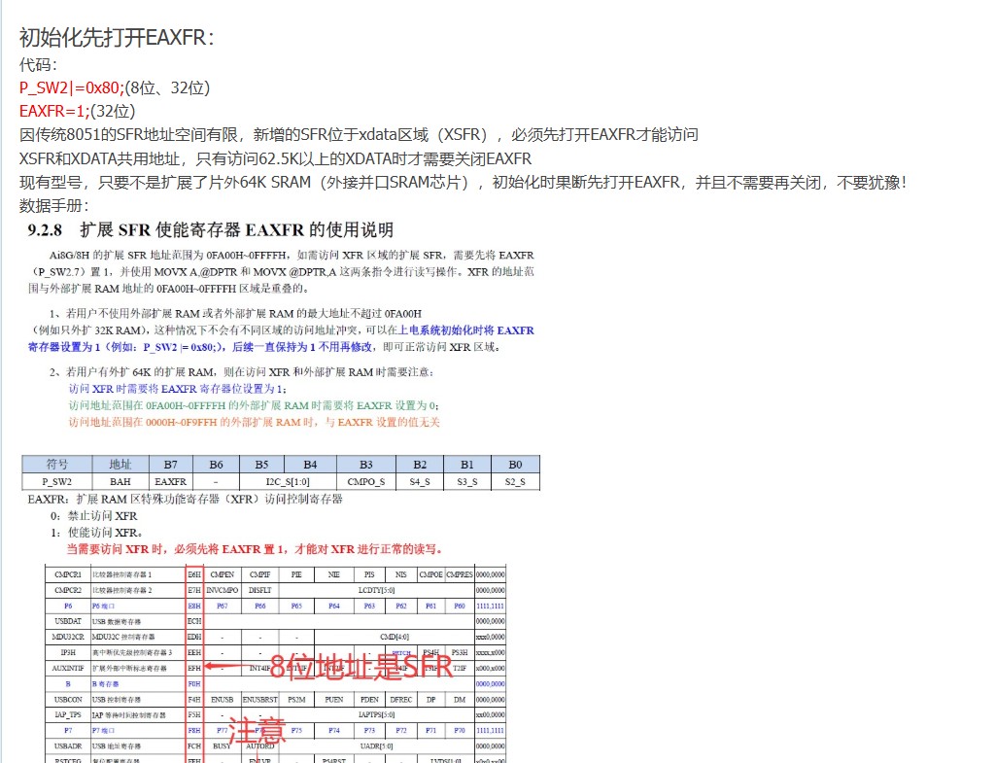Click the S2_S cell in P_SW2 table
Image resolution: width=996 pixels, height=763 pixels.
[515, 481]
